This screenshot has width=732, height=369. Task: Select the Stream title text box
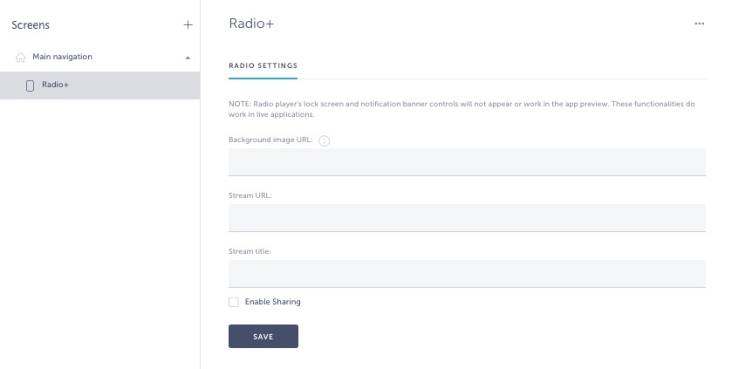click(467, 273)
